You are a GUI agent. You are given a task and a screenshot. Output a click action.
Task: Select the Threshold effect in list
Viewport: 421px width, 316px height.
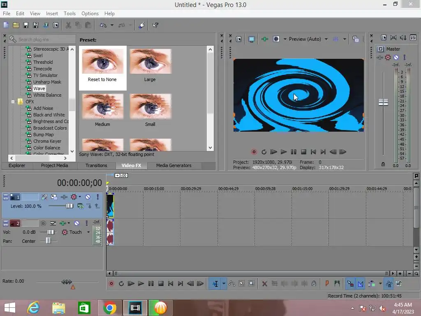[x=43, y=62]
